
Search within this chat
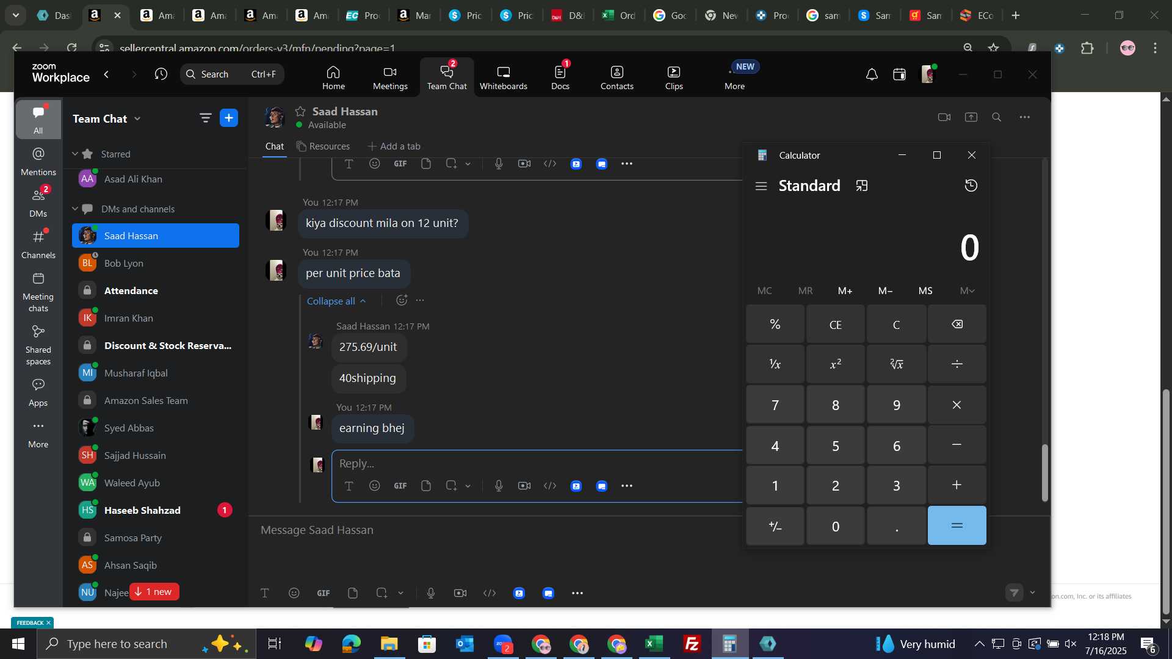pyautogui.click(x=996, y=117)
